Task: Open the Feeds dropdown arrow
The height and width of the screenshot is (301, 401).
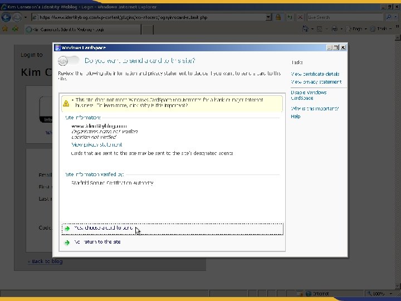Action: point(326,29)
